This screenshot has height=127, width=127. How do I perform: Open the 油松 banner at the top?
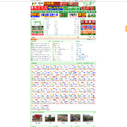pos(70,4)
